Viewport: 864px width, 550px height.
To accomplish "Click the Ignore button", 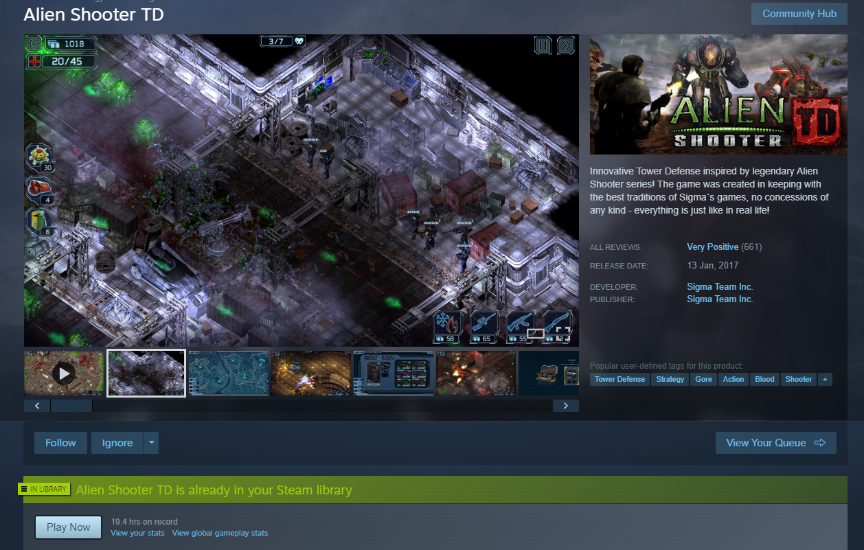I will [117, 443].
